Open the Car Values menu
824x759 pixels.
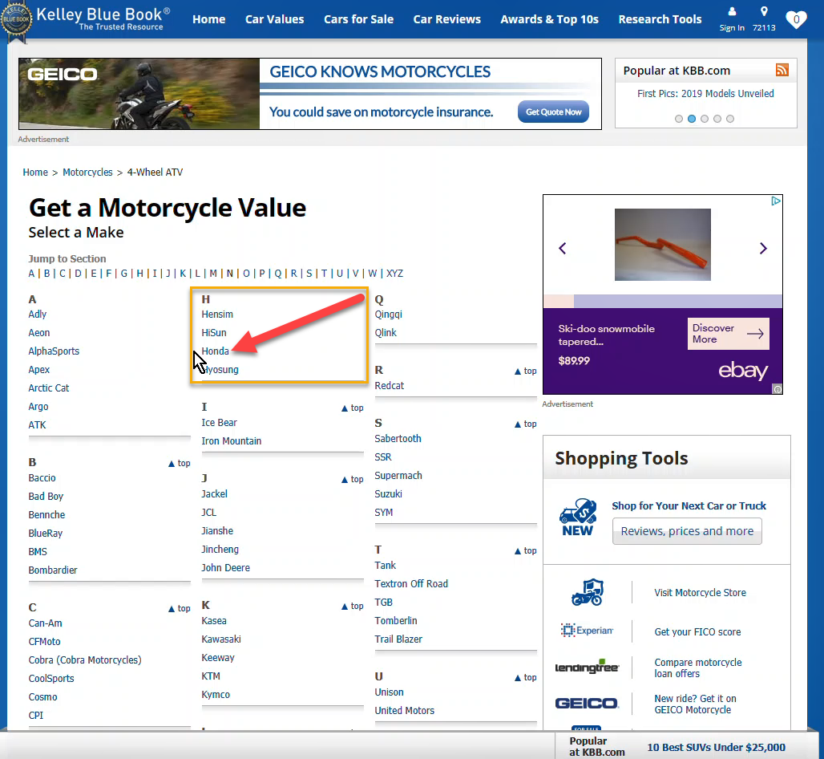(x=274, y=19)
